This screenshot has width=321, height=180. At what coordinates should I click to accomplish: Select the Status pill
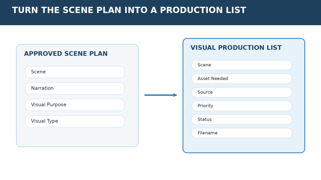pos(242,119)
